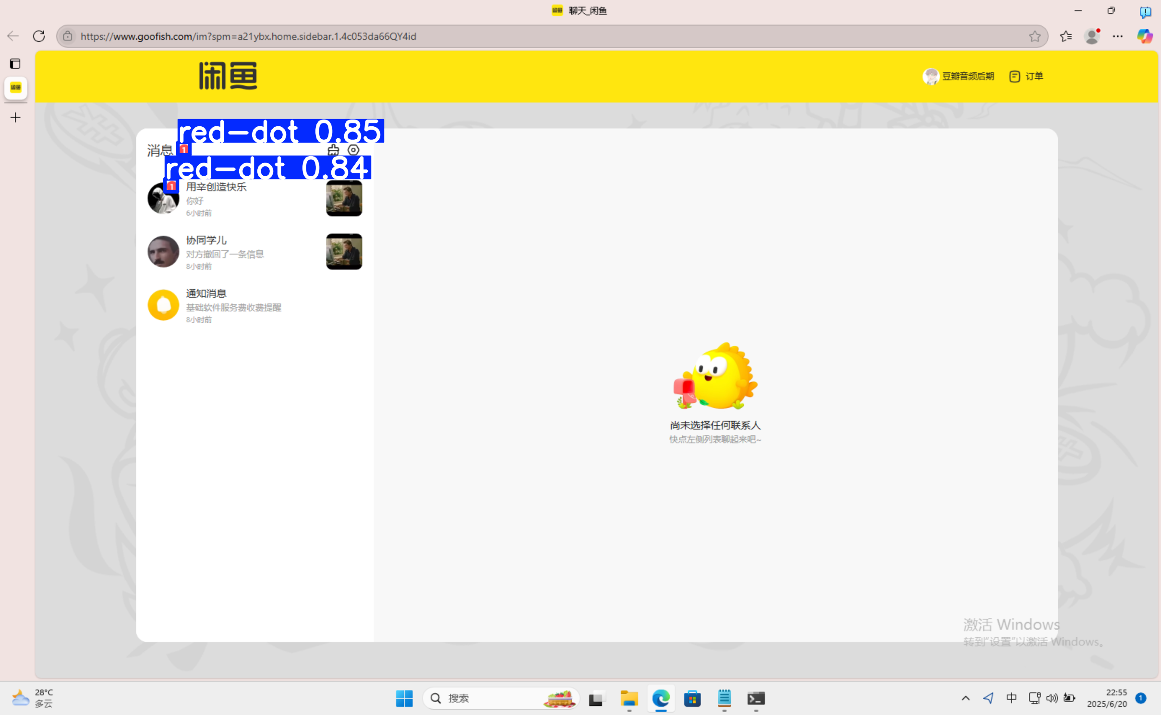View site information lock icon
Viewport: 1161px width, 715px height.
pyautogui.click(x=68, y=36)
